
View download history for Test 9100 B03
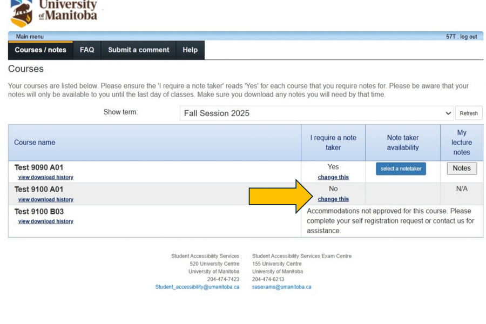(x=46, y=221)
